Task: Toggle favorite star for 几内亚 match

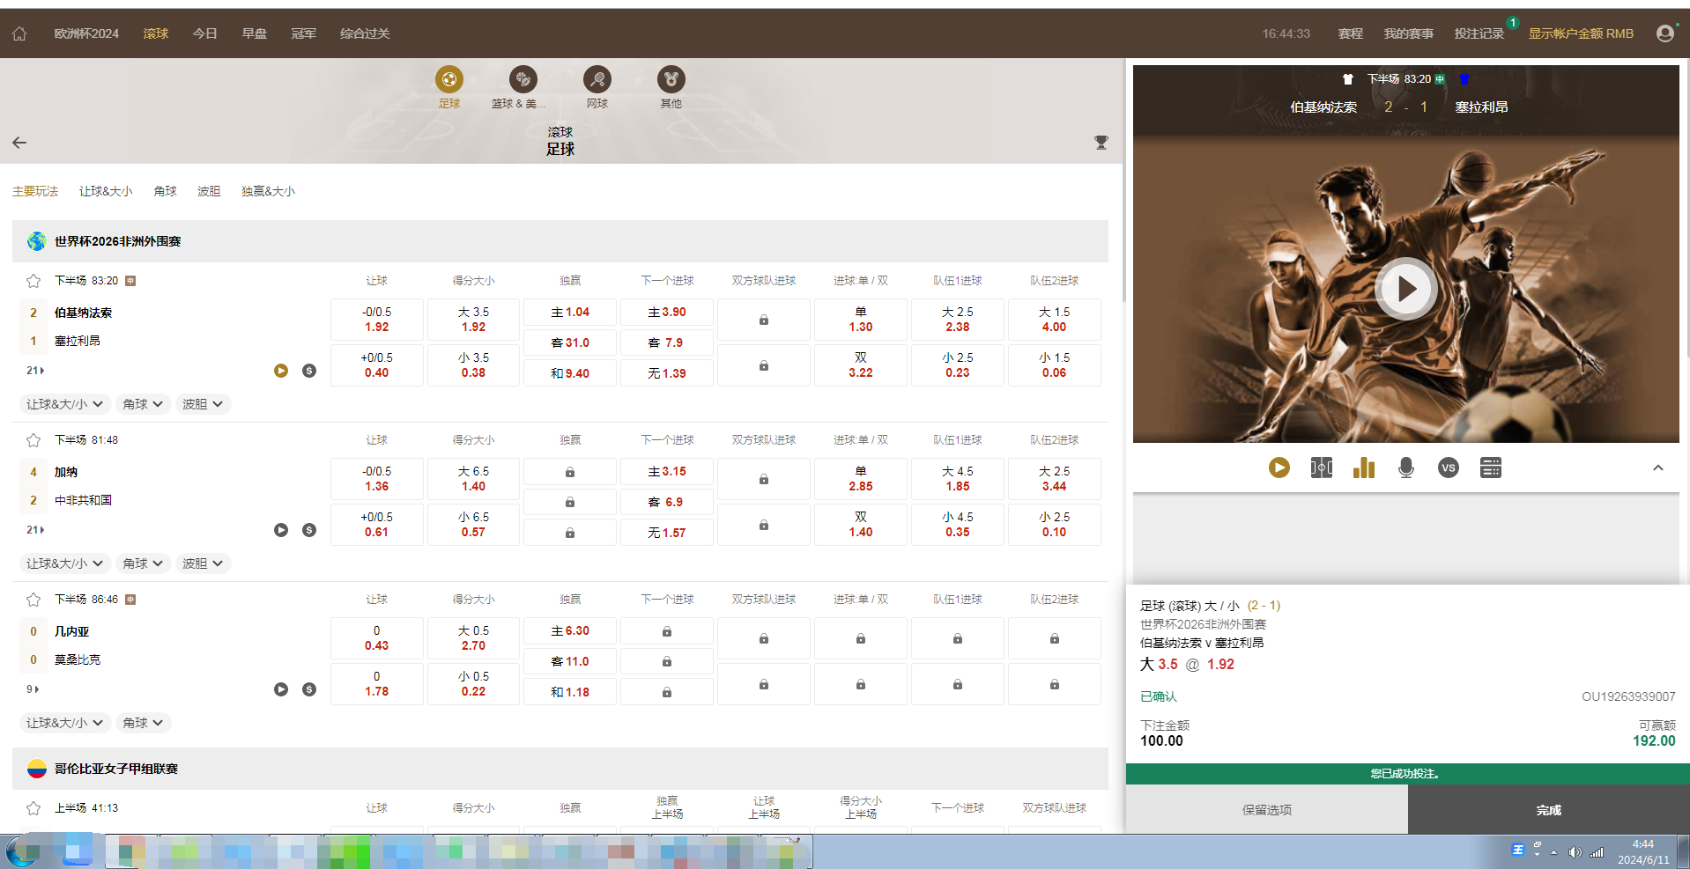Action: [33, 600]
